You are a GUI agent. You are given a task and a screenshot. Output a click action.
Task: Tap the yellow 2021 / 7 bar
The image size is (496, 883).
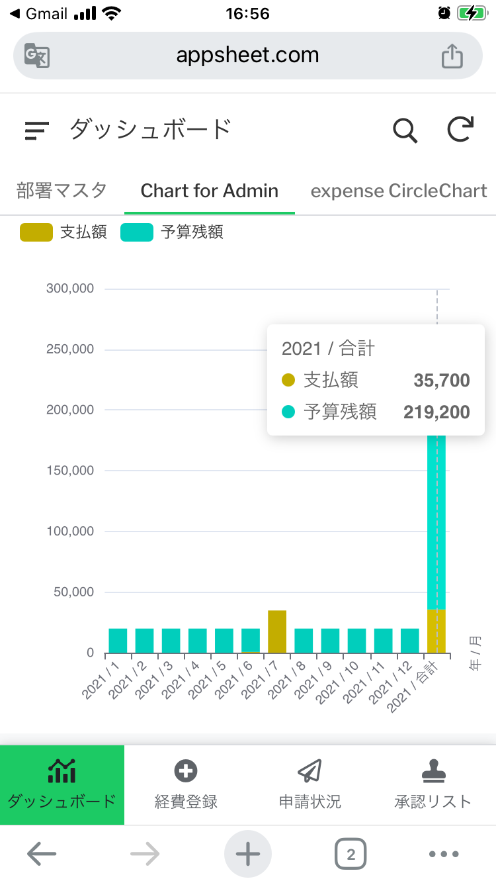(x=277, y=631)
